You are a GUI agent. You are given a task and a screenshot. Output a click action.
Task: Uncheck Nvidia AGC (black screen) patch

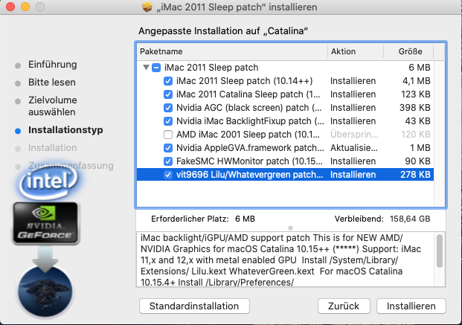click(168, 108)
